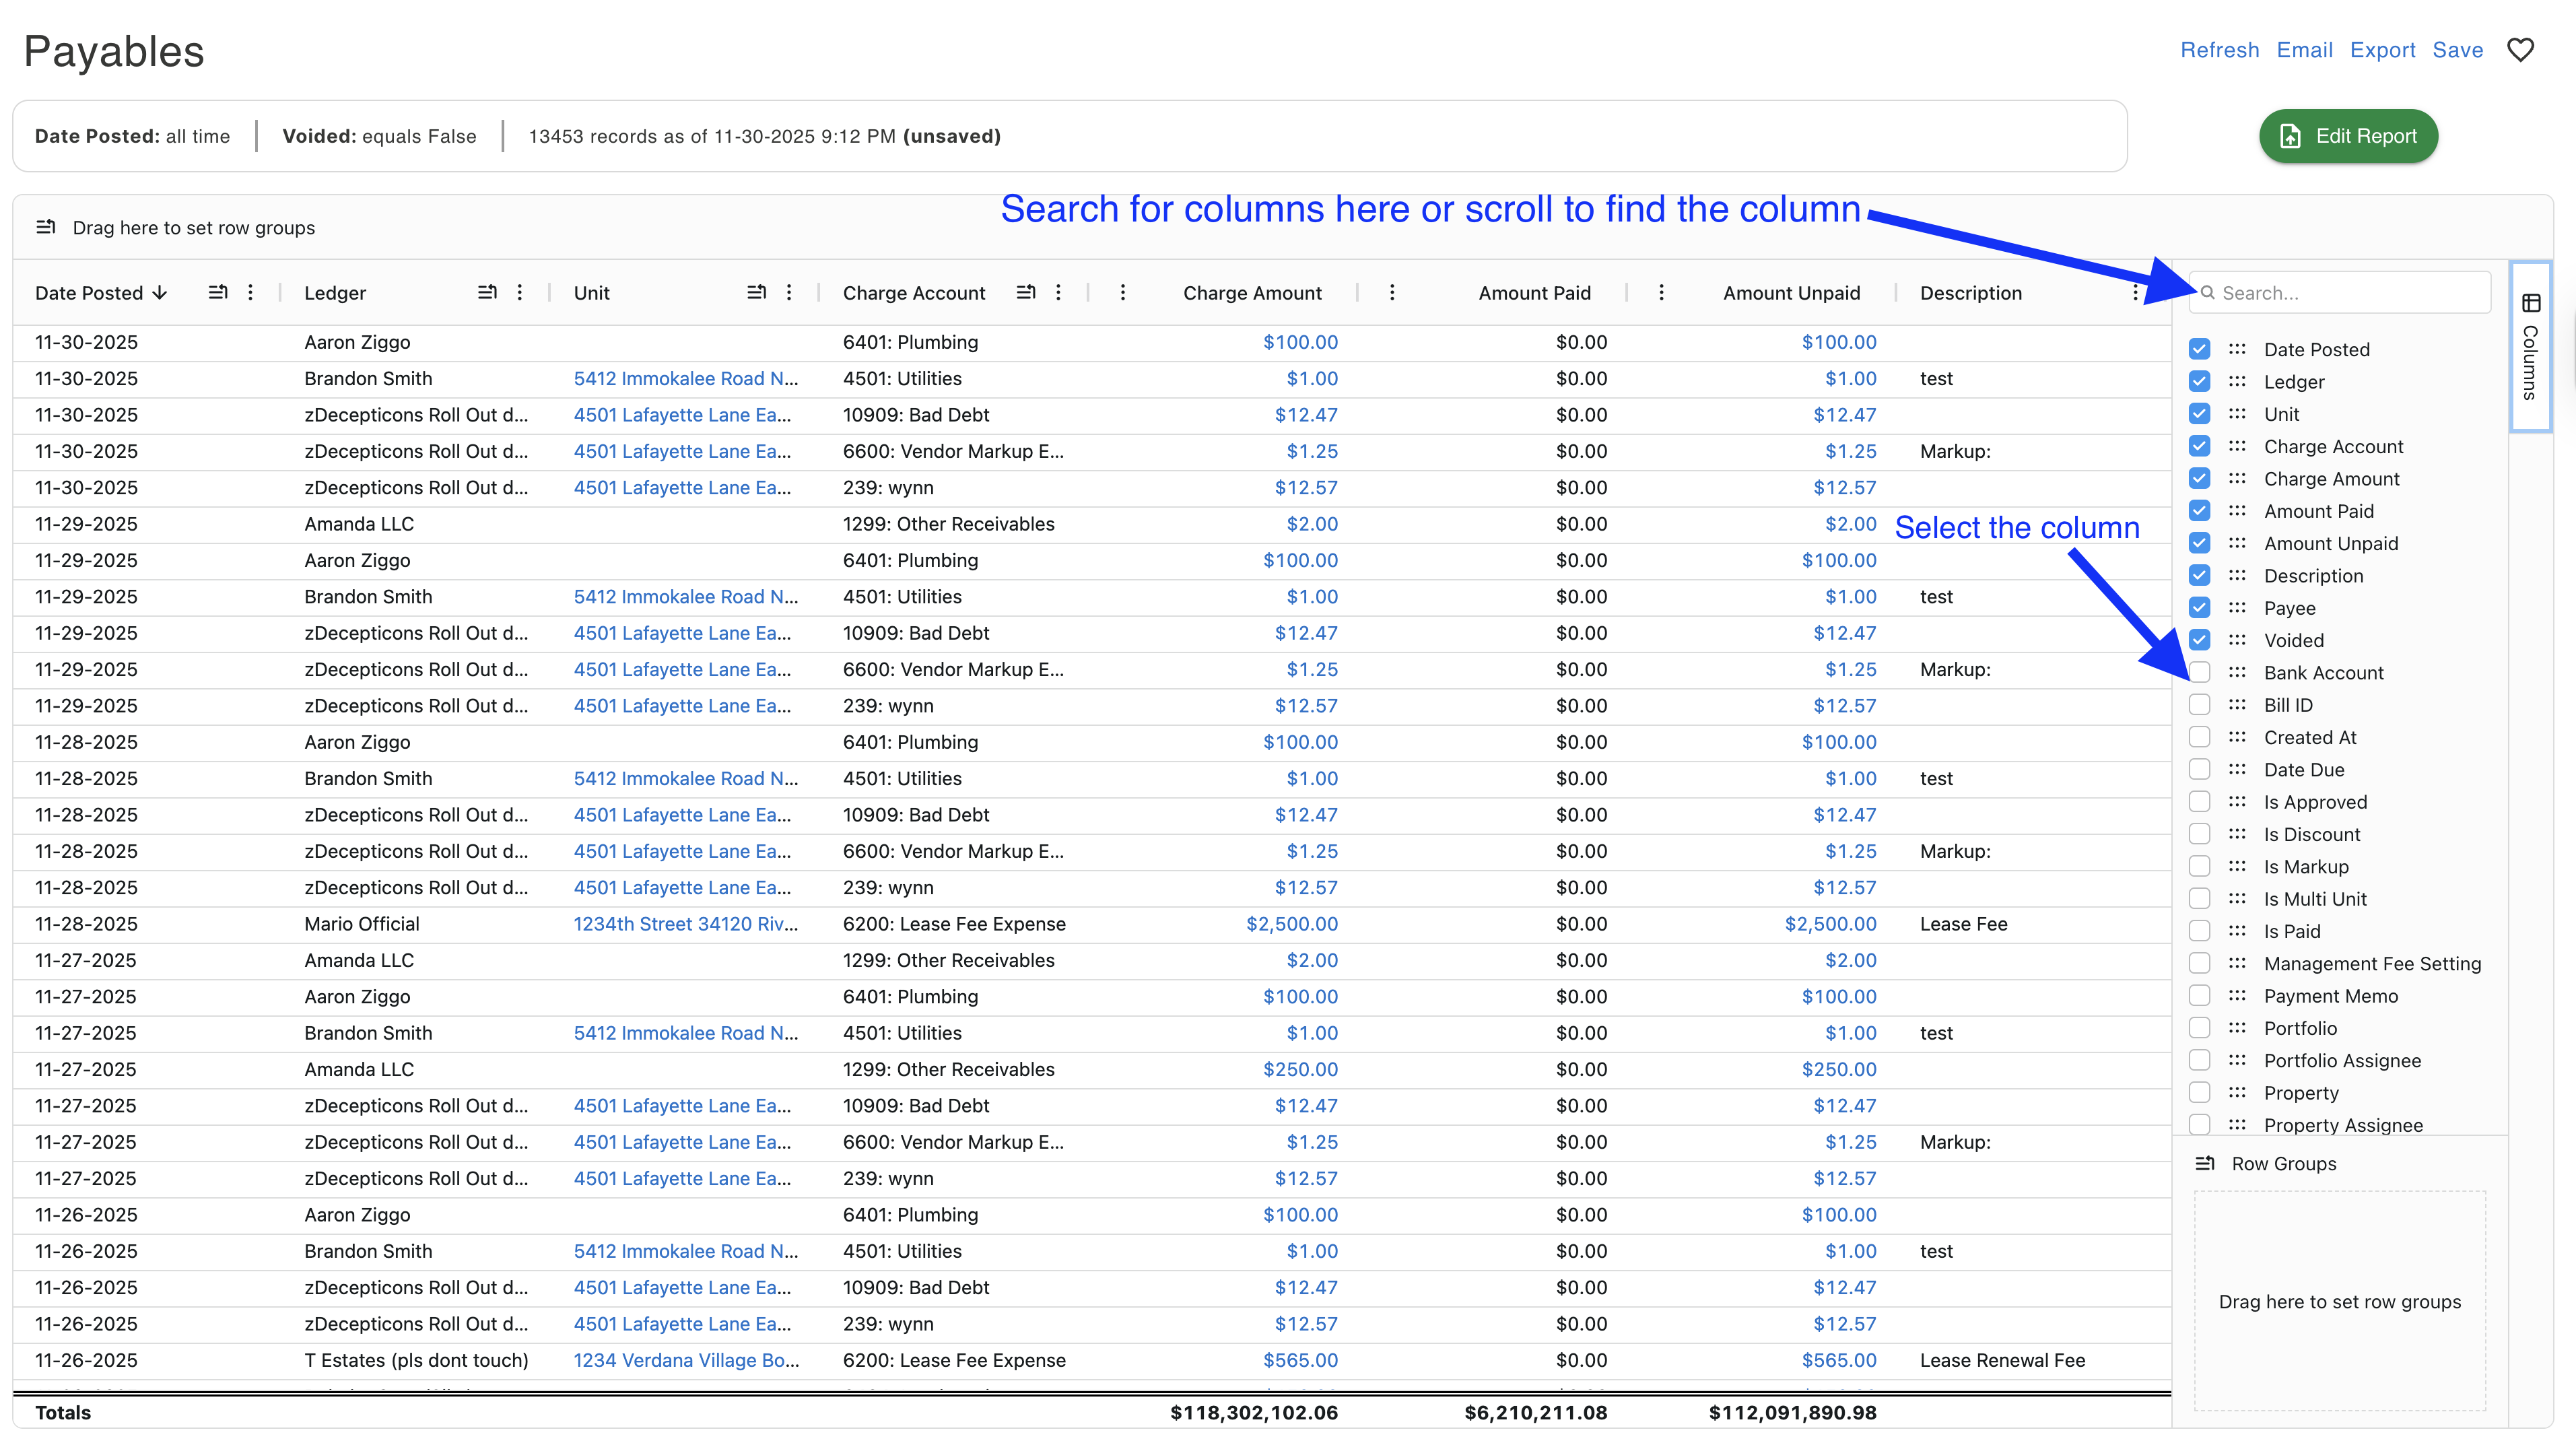The height and width of the screenshot is (1445, 2576).
Task: Open Description column three-dot menu
Action: [x=2135, y=292]
